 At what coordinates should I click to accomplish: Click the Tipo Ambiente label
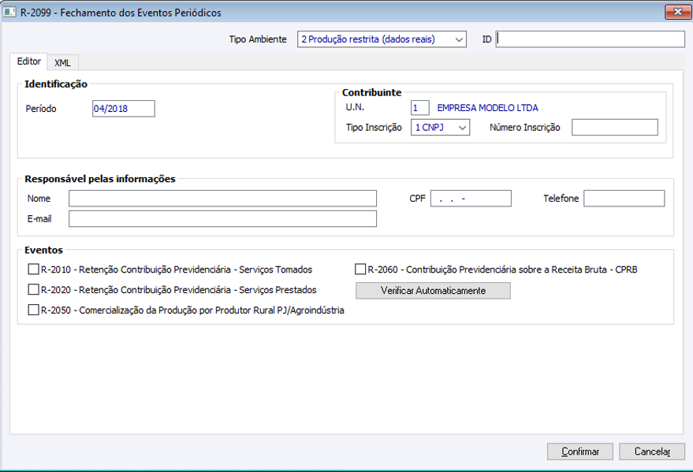[258, 39]
